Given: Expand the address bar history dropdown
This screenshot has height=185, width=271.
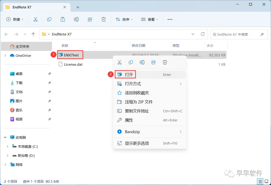Looking at the screenshot, I should [x=193, y=34].
